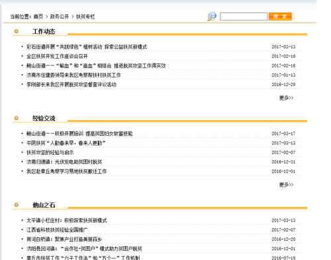The width and height of the screenshot is (331, 260).
Task: Click date 2017-03-13 of 彩石街道 article
Action: 283,47
